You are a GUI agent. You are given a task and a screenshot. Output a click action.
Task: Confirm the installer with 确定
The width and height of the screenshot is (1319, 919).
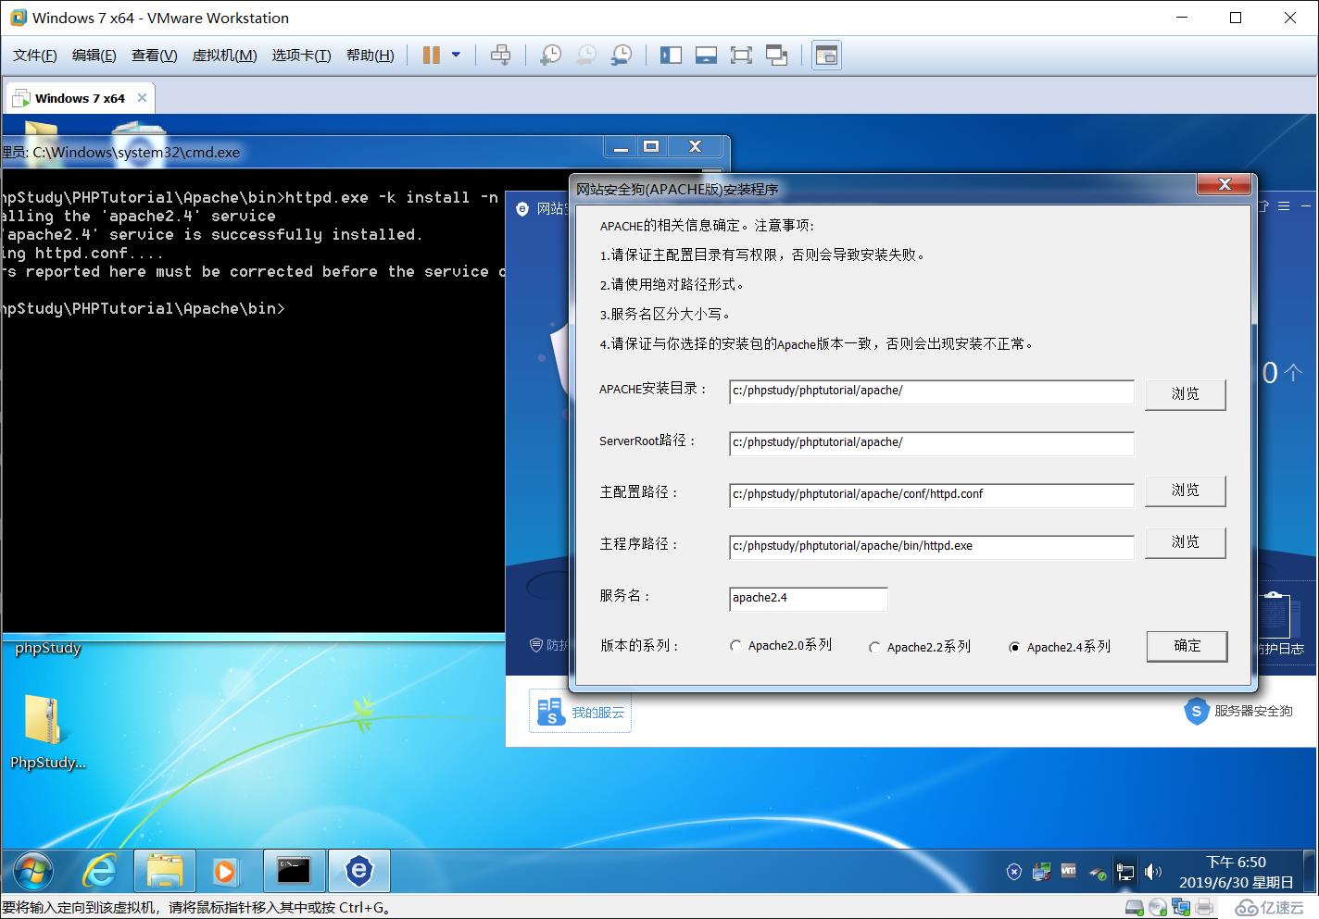pos(1187,645)
